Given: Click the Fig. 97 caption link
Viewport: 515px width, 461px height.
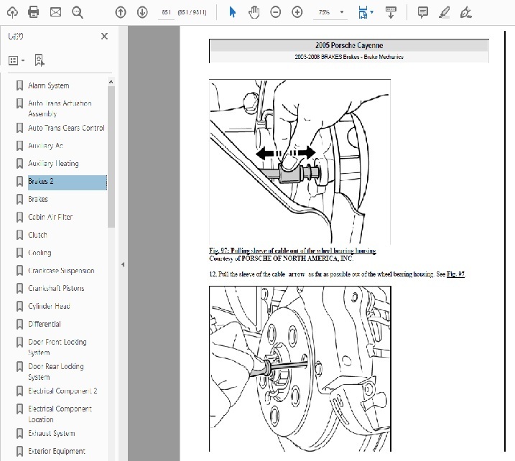Looking at the screenshot, I should (x=292, y=251).
